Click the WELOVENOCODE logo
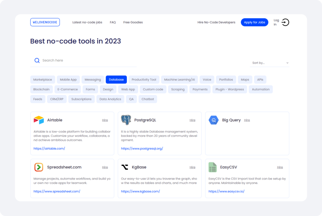This screenshot has width=322, height=216. click(x=45, y=22)
